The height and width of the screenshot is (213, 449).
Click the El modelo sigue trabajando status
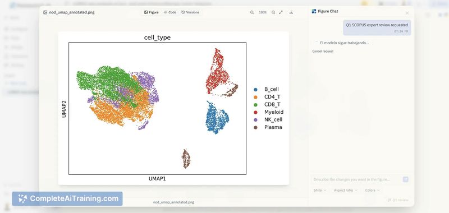tap(345, 43)
